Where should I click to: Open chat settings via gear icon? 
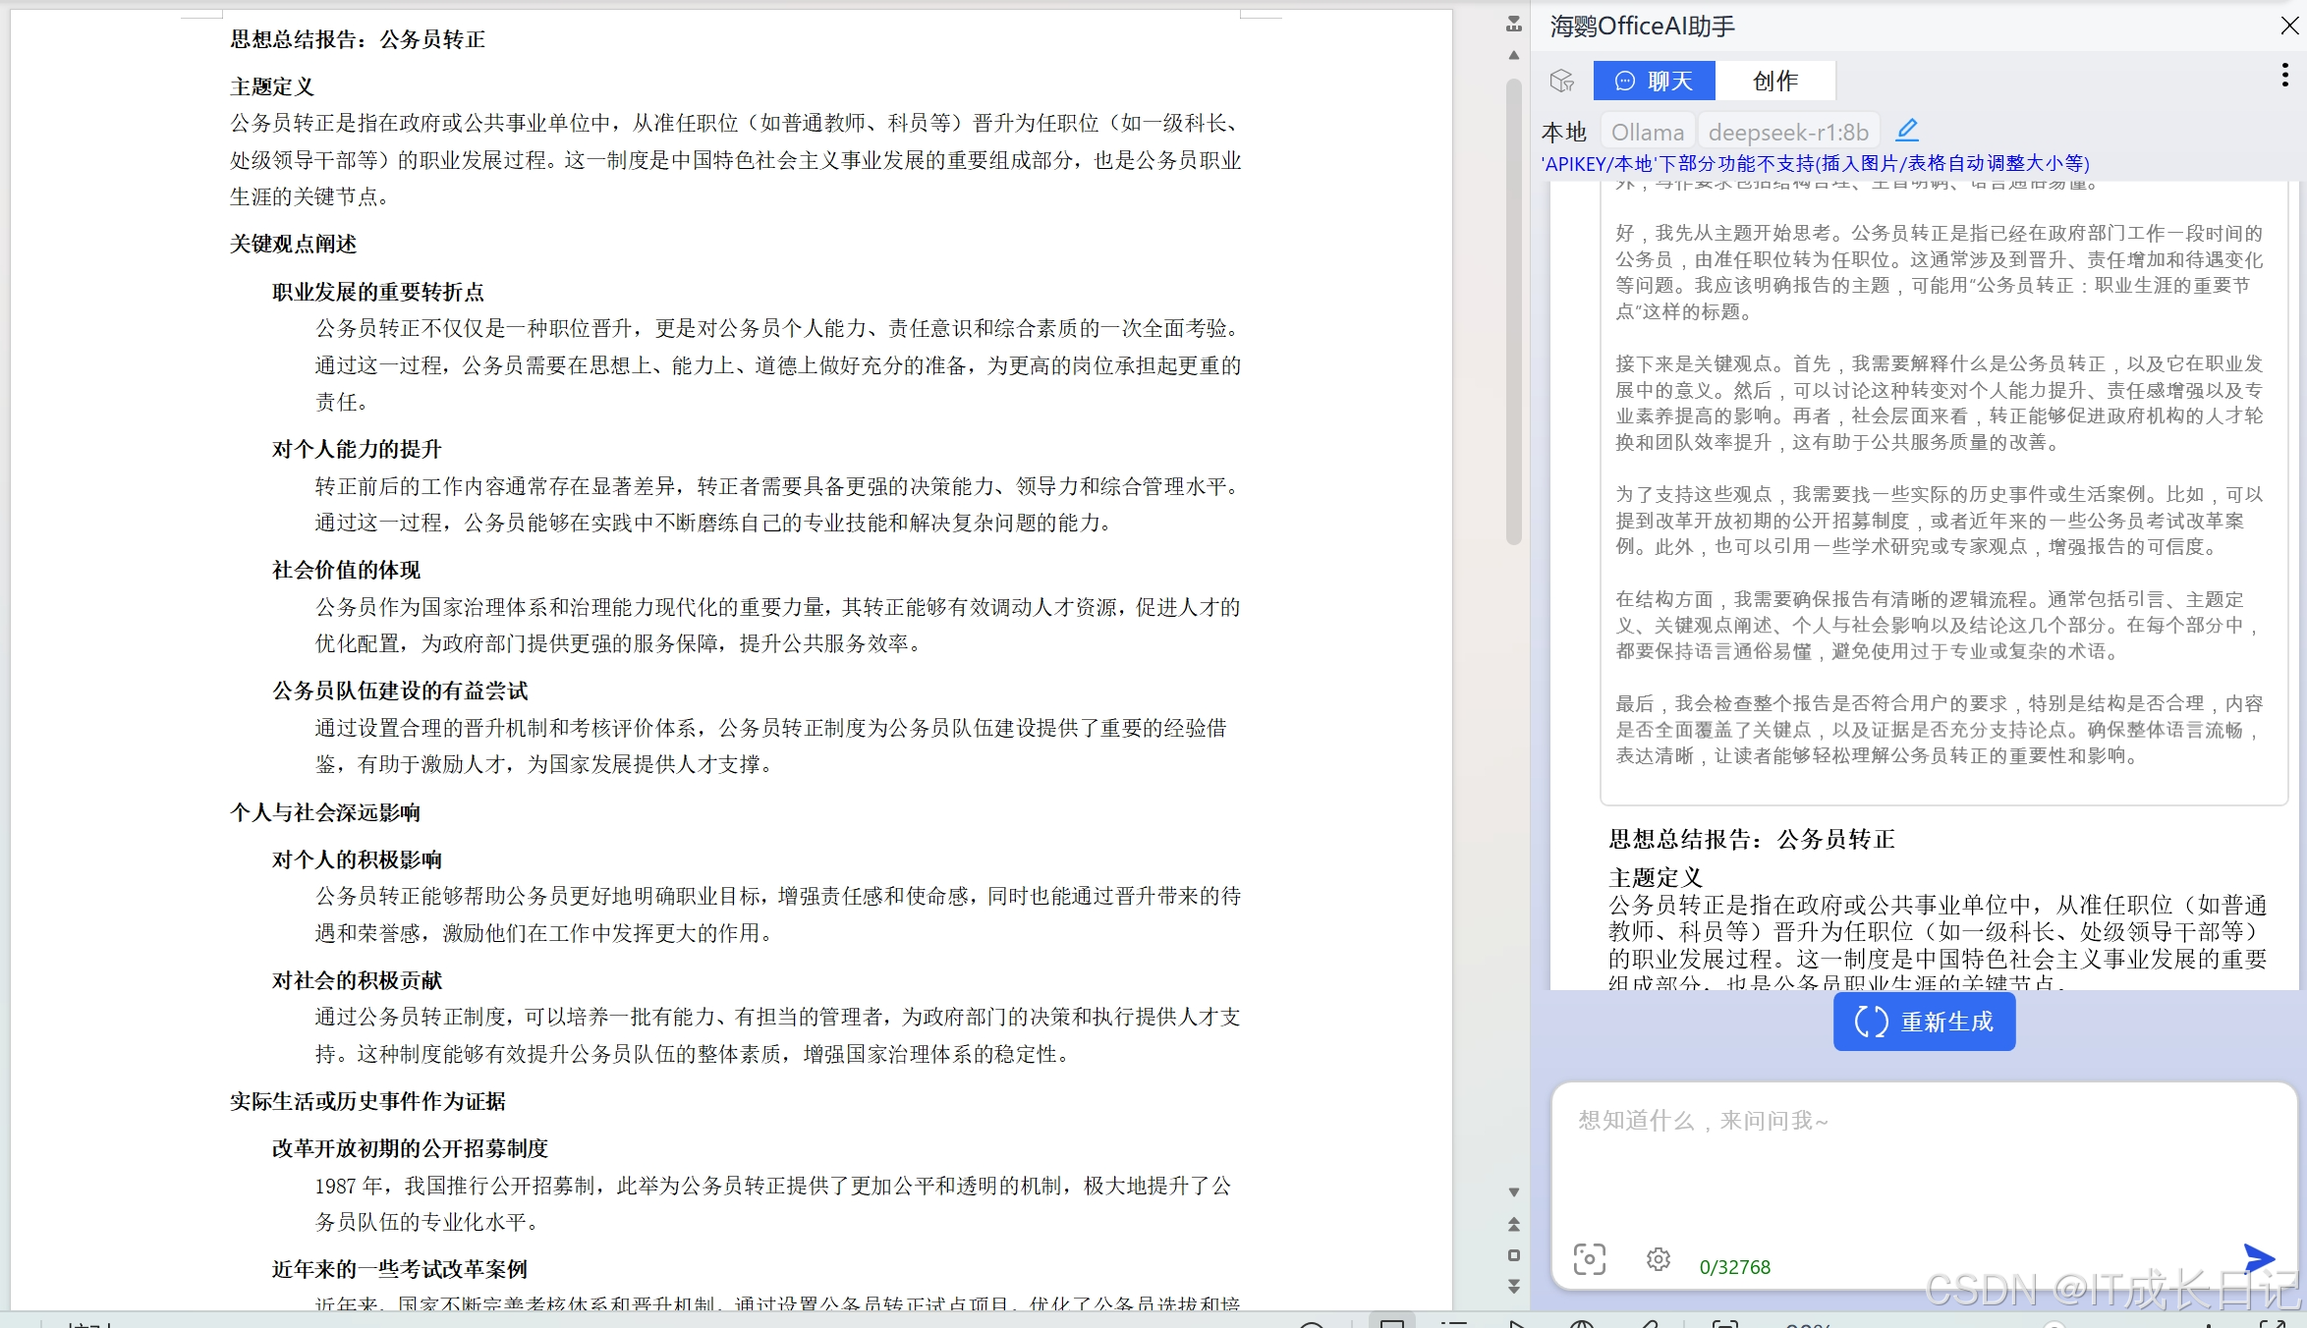point(1659,1258)
